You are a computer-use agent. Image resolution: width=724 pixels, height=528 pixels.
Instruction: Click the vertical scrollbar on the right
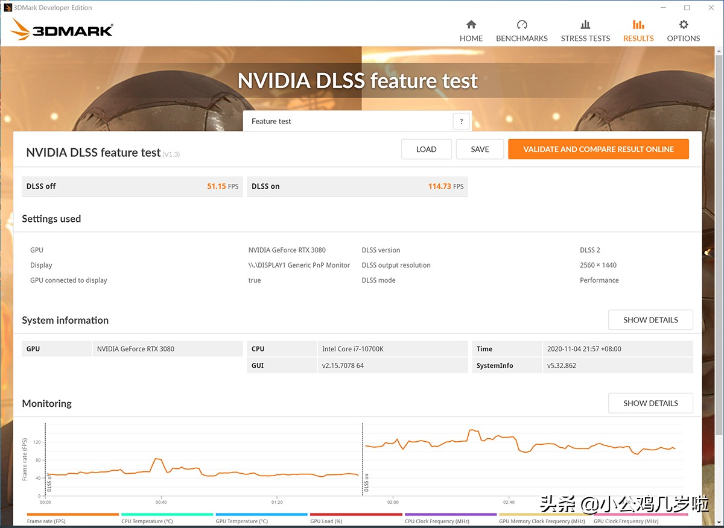tap(719, 241)
